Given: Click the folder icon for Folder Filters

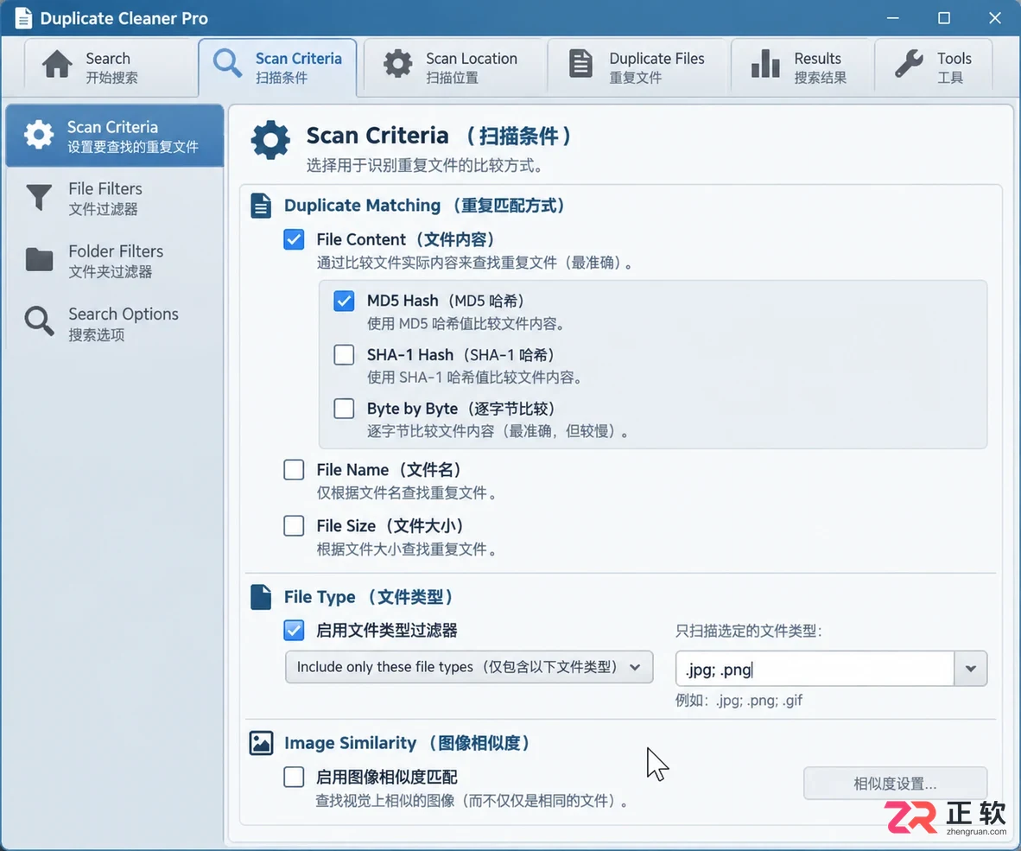Looking at the screenshot, I should tap(39, 260).
